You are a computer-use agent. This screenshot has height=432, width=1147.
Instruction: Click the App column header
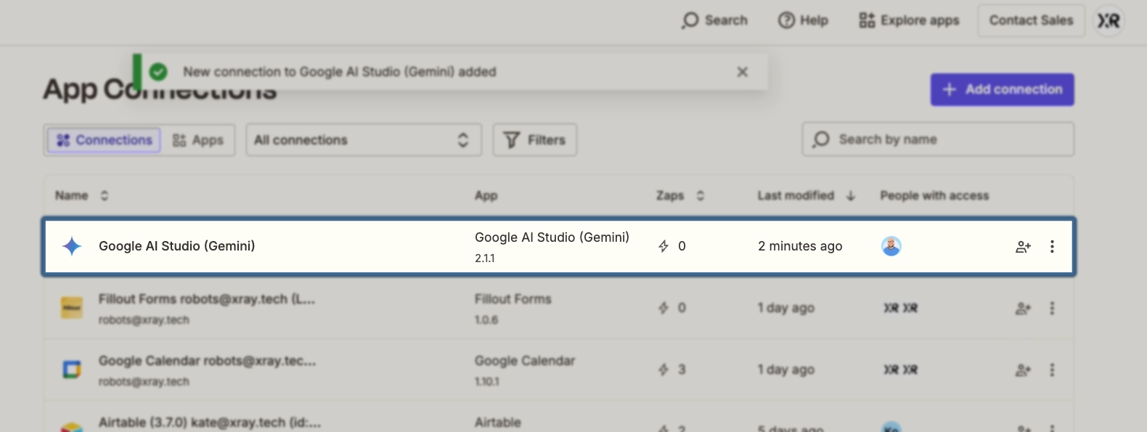tap(486, 195)
